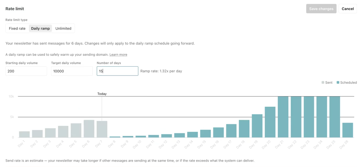Click the Today marker on the chart

click(x=102, y=94)
